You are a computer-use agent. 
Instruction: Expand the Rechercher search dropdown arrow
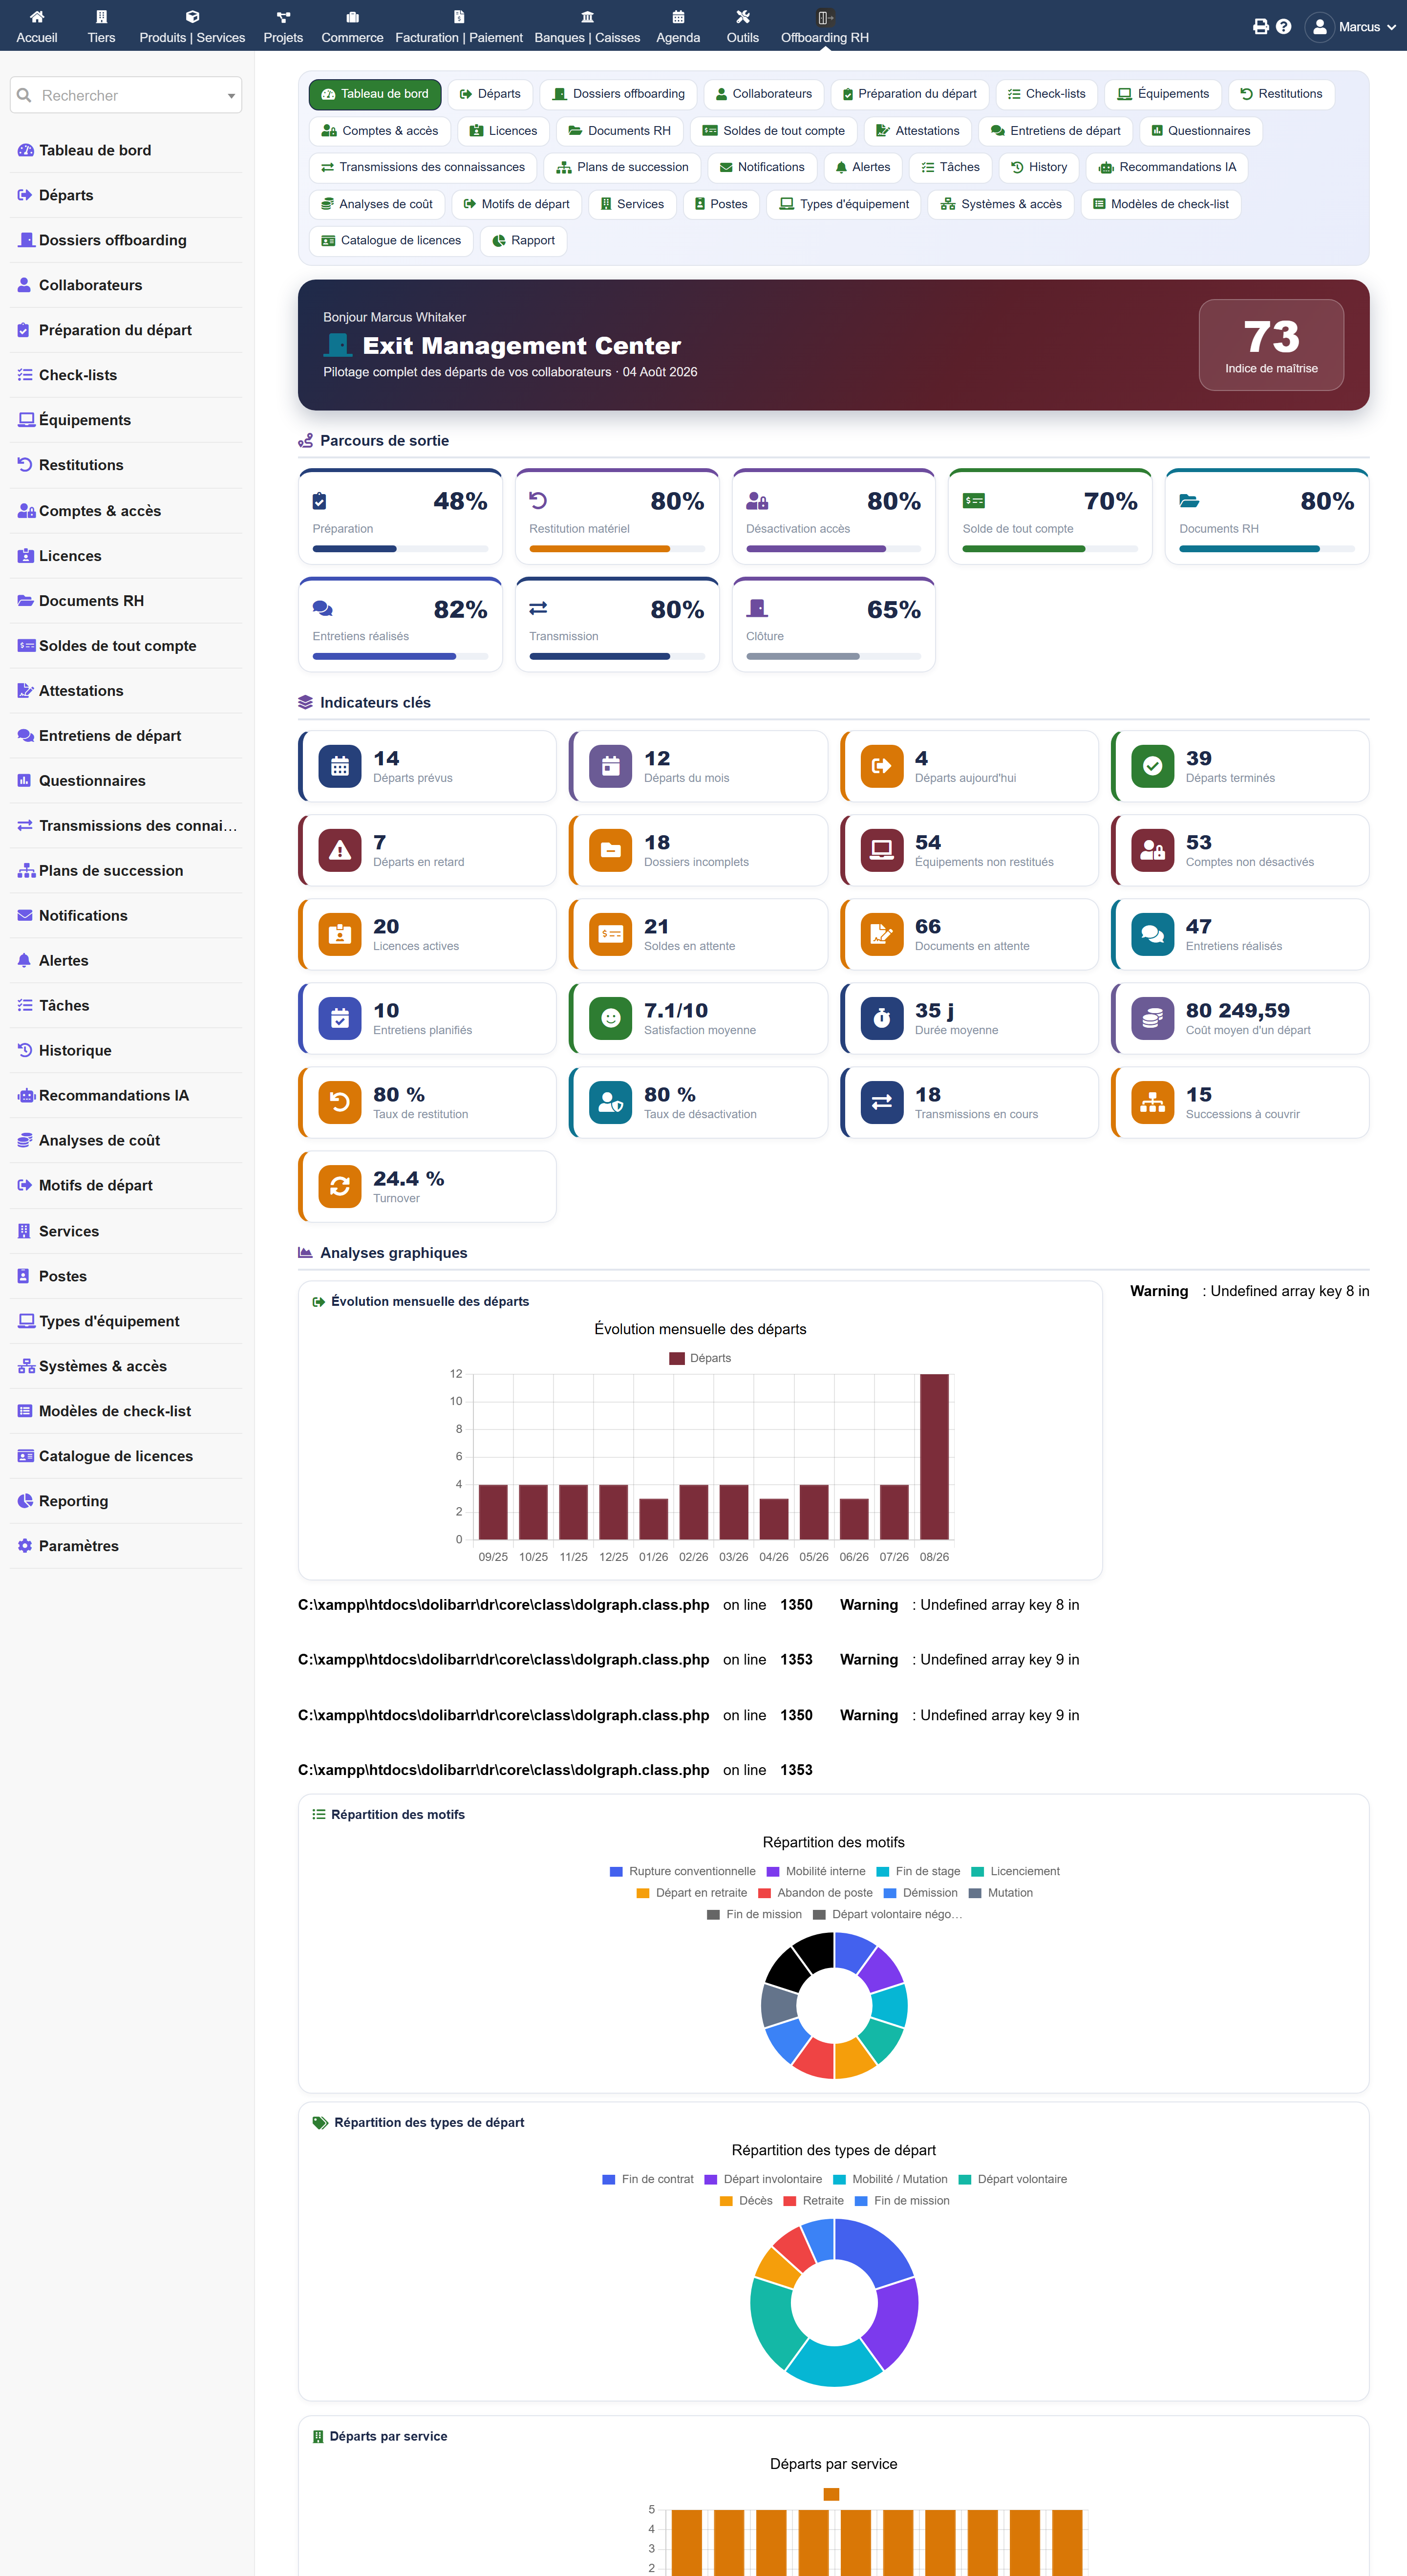231,96
